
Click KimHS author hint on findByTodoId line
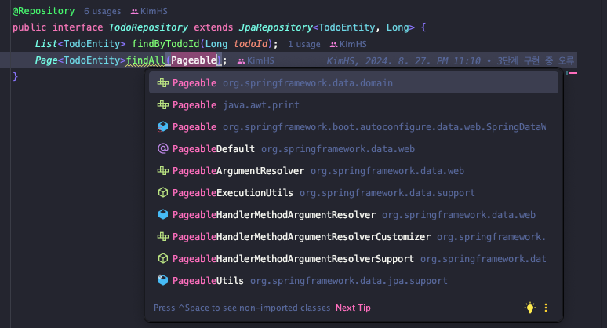tap(348, 45)
